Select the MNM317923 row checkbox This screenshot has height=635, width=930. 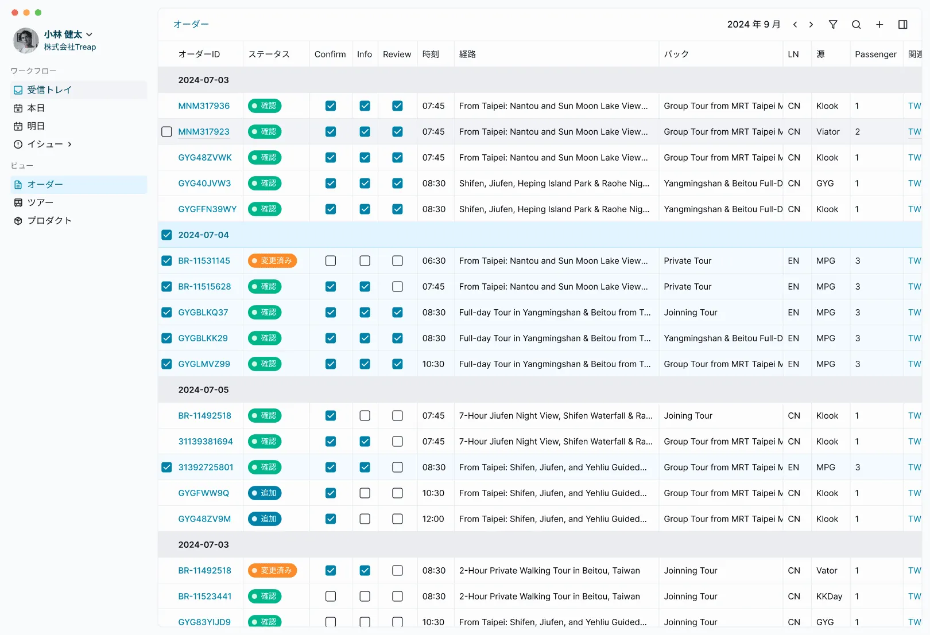pyautogui.click(x=166, y=132)
